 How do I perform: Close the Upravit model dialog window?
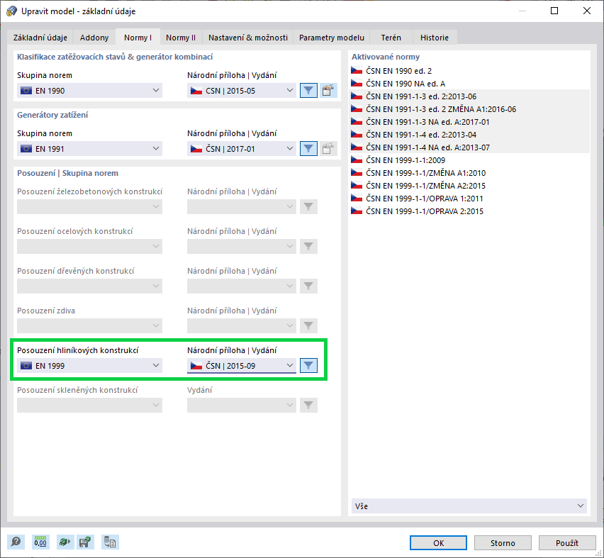coord(587,11)
